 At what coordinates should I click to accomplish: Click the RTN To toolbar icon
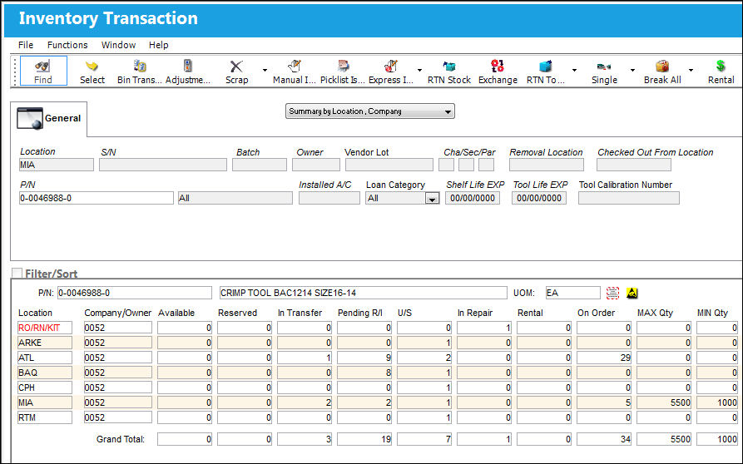tap(546, 66)
